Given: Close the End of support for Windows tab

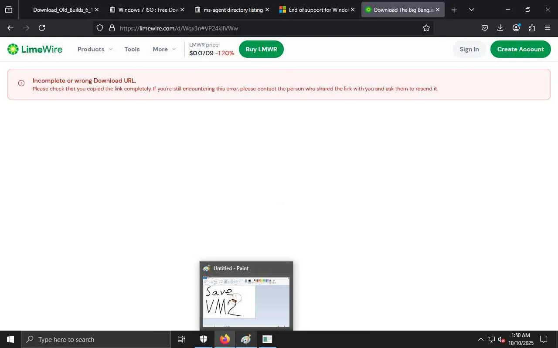Looking at the screenshot, I should tap(352, 10).
